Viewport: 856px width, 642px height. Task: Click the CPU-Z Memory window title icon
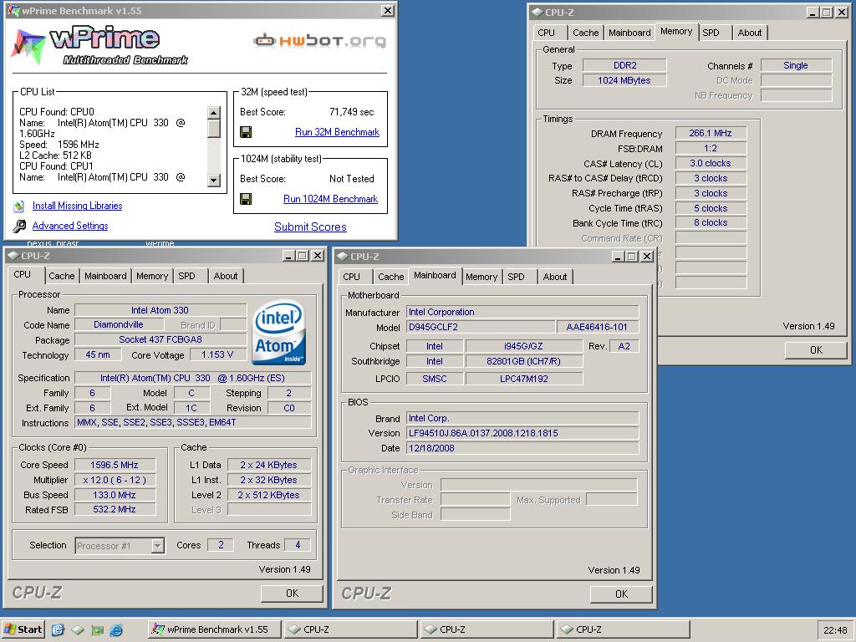(538, 12)
